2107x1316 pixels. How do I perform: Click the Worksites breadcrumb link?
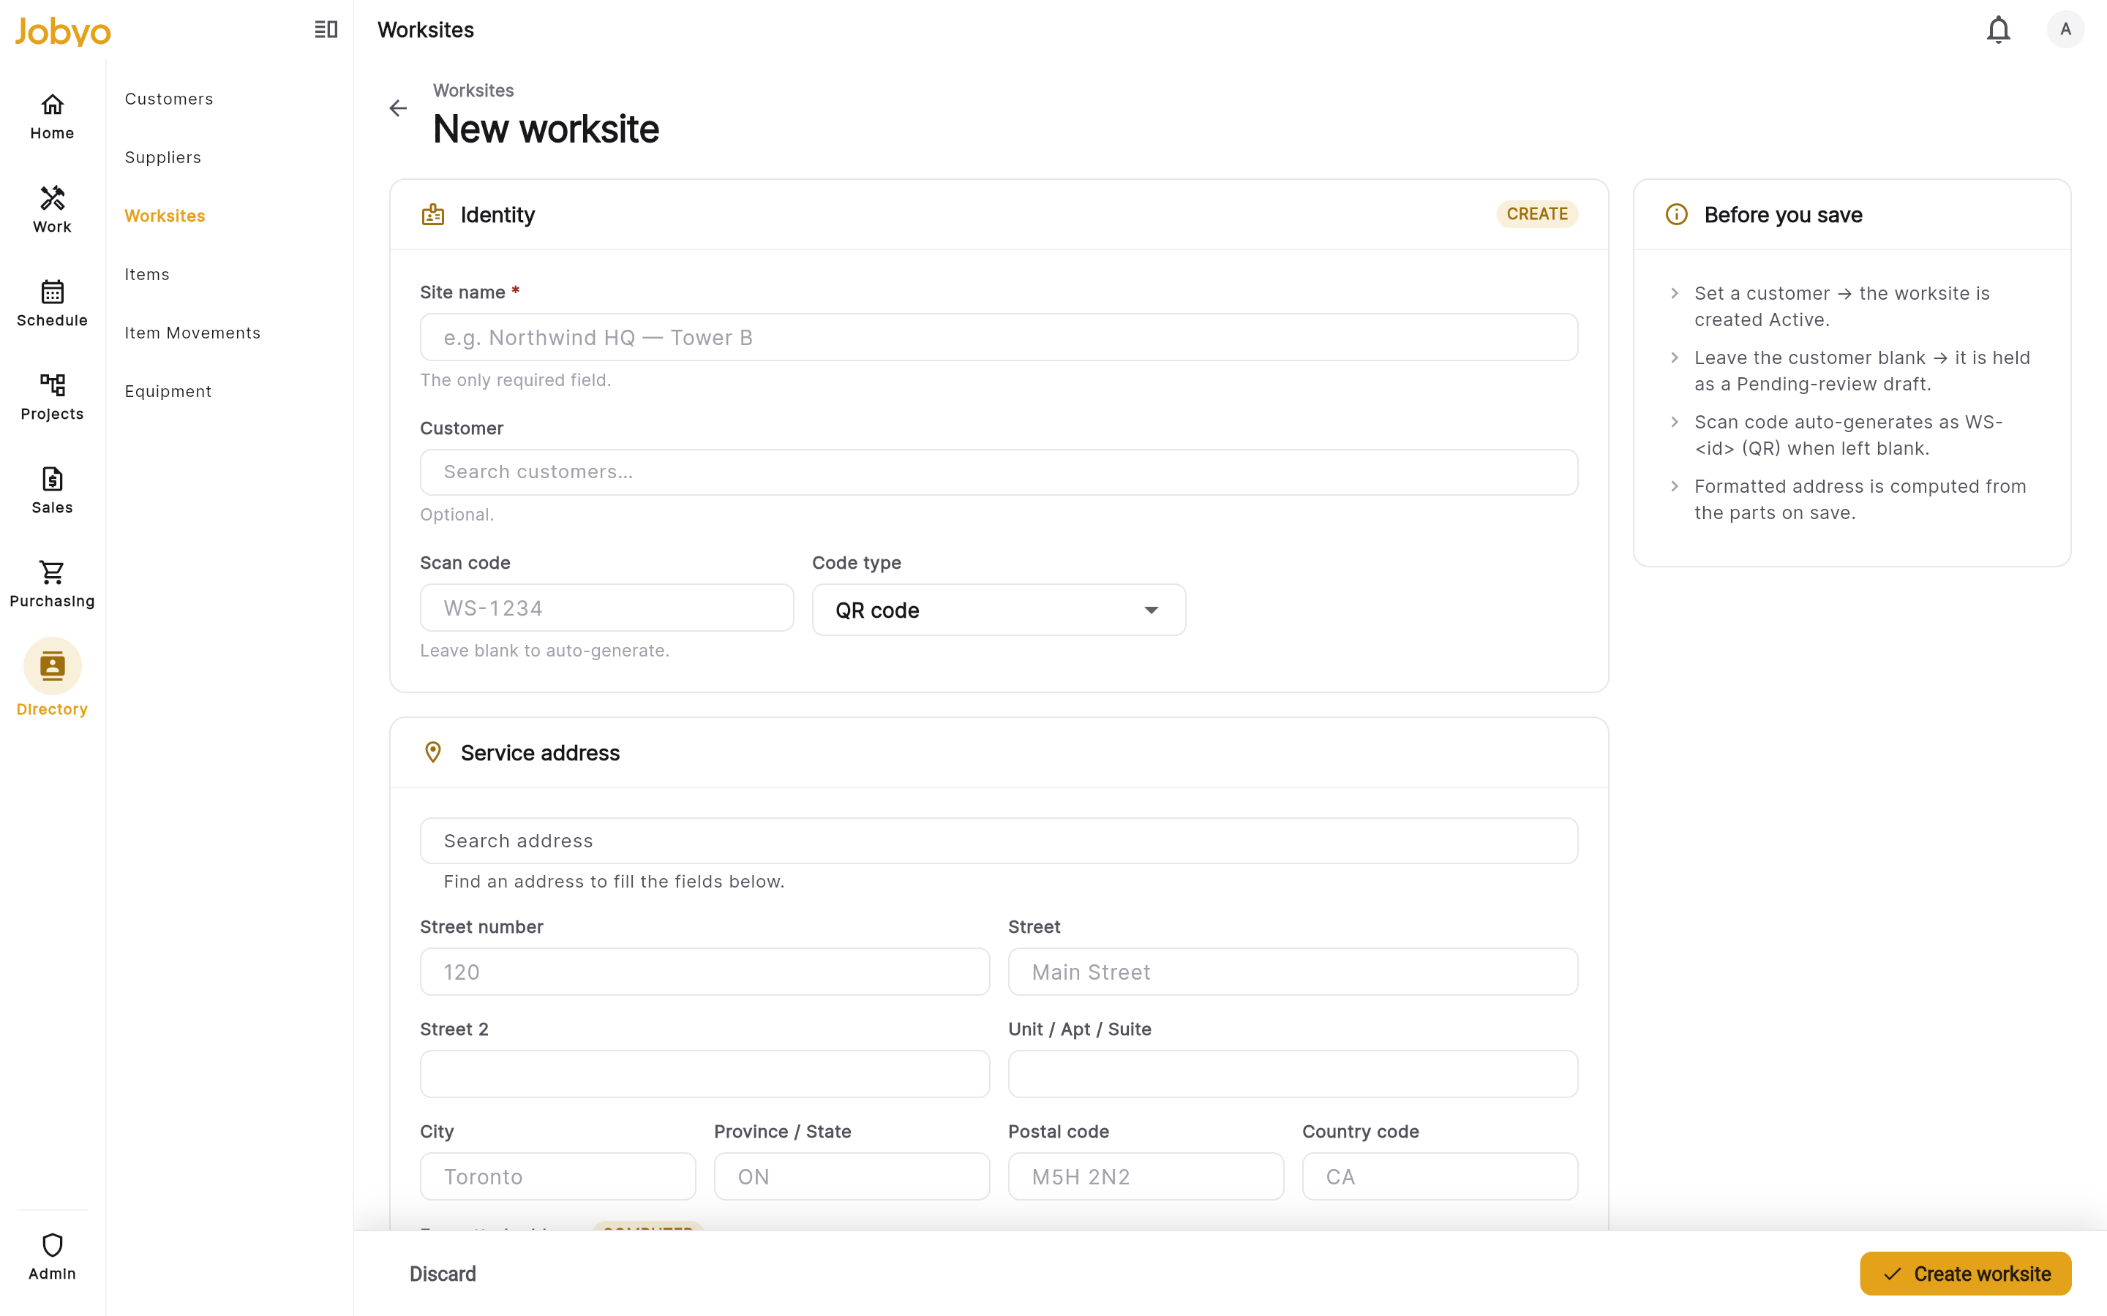coord(473,91)
